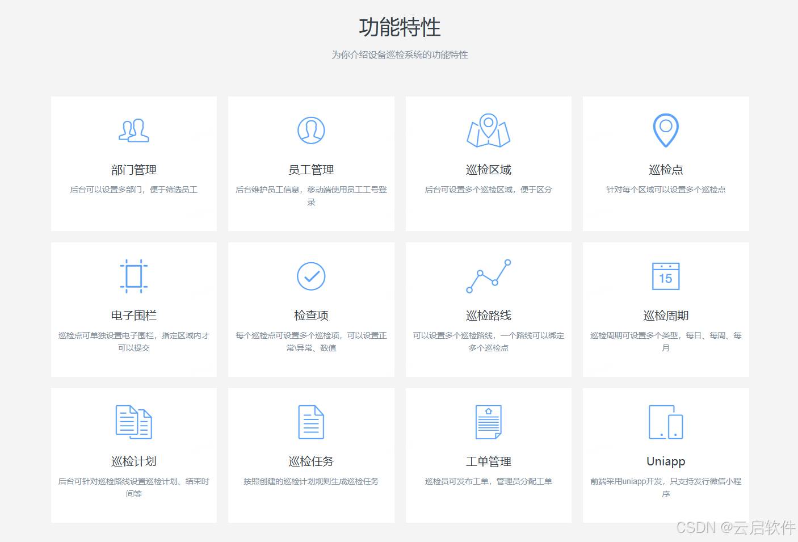Open the 工单管理 card title
This screenshot has height=542, width=798.
pyautogui.click(x=488, y=461)
